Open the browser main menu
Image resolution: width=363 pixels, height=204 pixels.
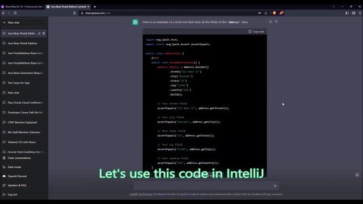point(360,13)
